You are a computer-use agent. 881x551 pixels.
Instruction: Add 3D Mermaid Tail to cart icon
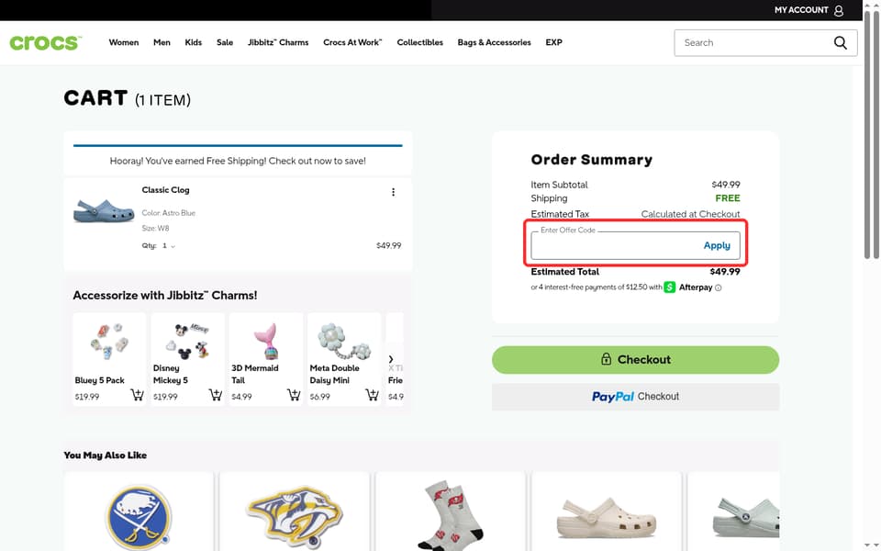pos(294,395)
